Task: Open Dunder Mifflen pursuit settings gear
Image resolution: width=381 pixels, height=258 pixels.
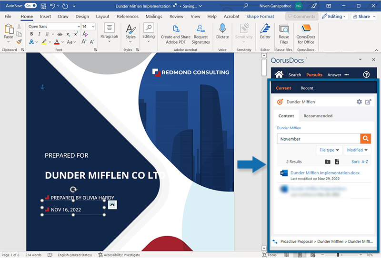Action: (x=359, y=102)
